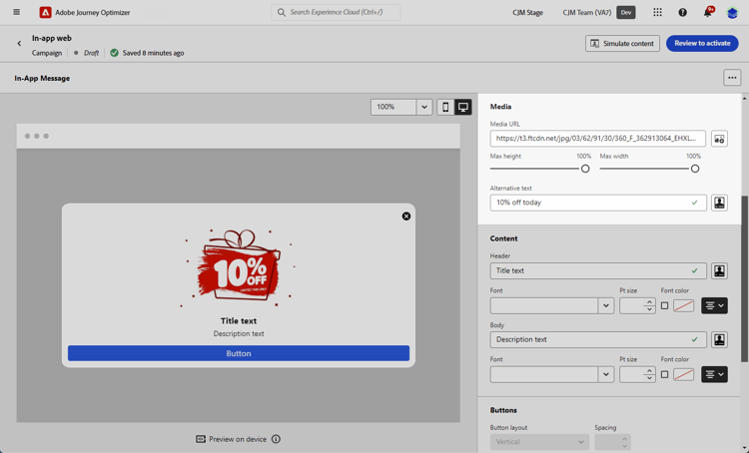Viewport: 749px width, 453px height.
Task: Expand the 100% zoom dropdown
Action: point(423,107)
